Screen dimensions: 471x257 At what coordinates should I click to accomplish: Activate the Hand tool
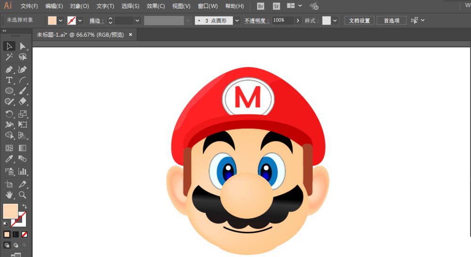click(x=9, y=195)
